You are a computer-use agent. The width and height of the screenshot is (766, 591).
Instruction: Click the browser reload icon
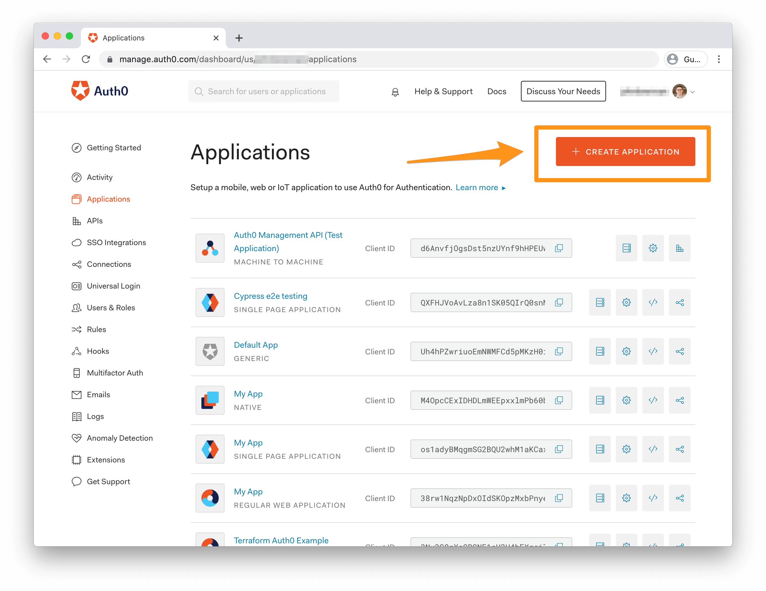pyautogui.click(x=86, y=59)
